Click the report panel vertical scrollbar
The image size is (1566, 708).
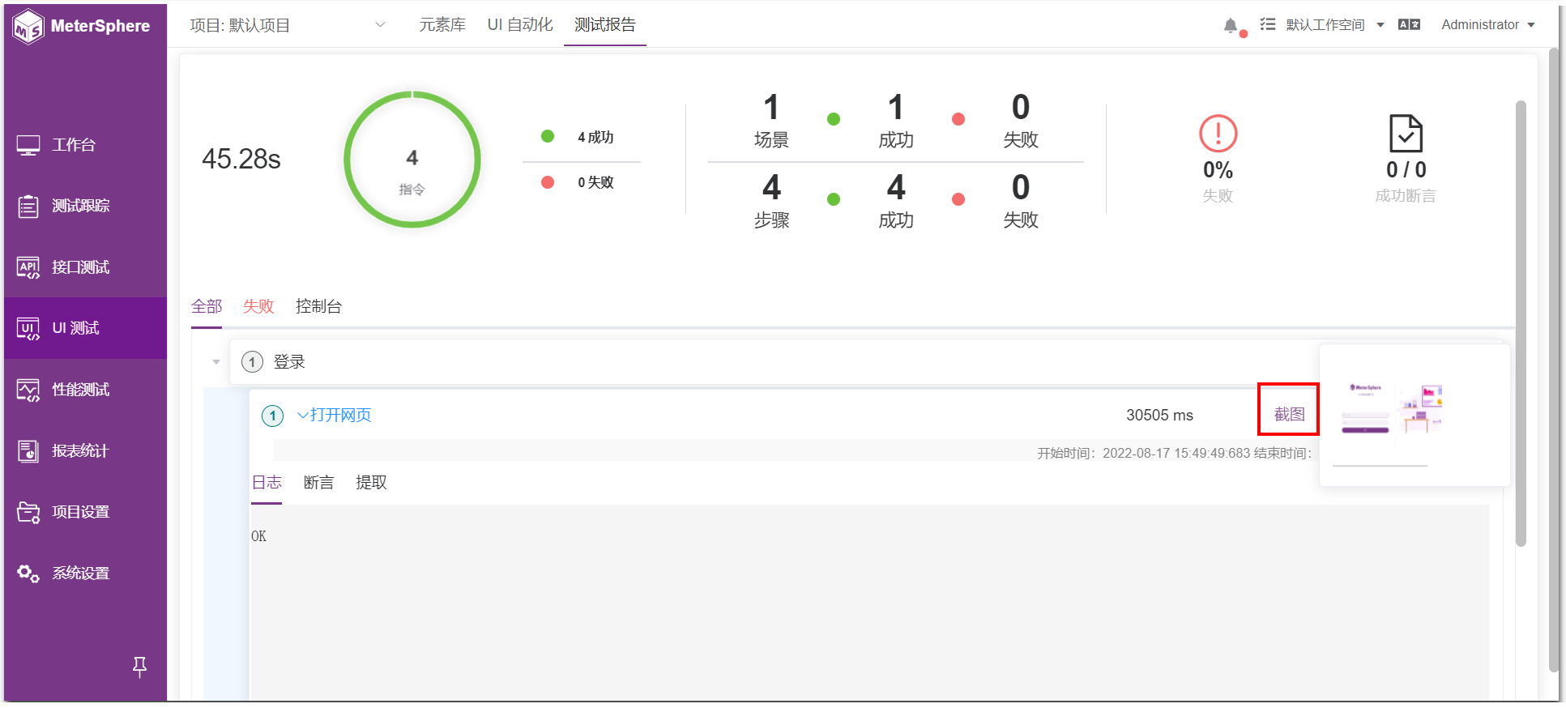pos(1521,324)
